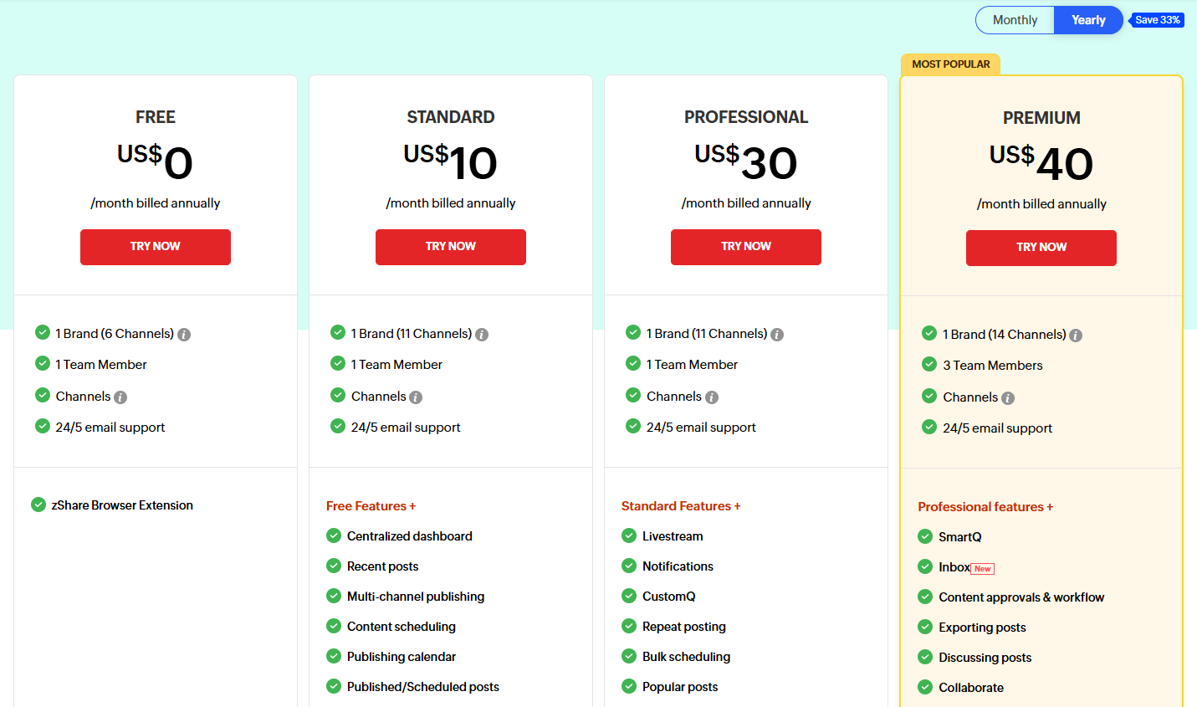Expand Standard Features + in Professional plan
This screenshot has width=1197, height=707.
pos(681,506)
